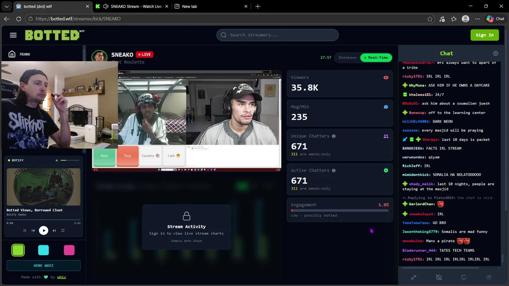Click the crossed-out emote icon under chat
509x286 pixels.
pyautogui.click(x=439, y=277)
